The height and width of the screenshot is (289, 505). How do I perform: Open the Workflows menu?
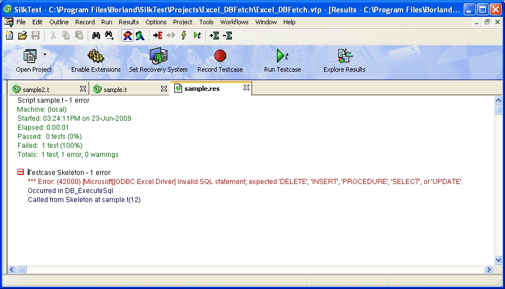pyautogui.click(x=234, y=22)
